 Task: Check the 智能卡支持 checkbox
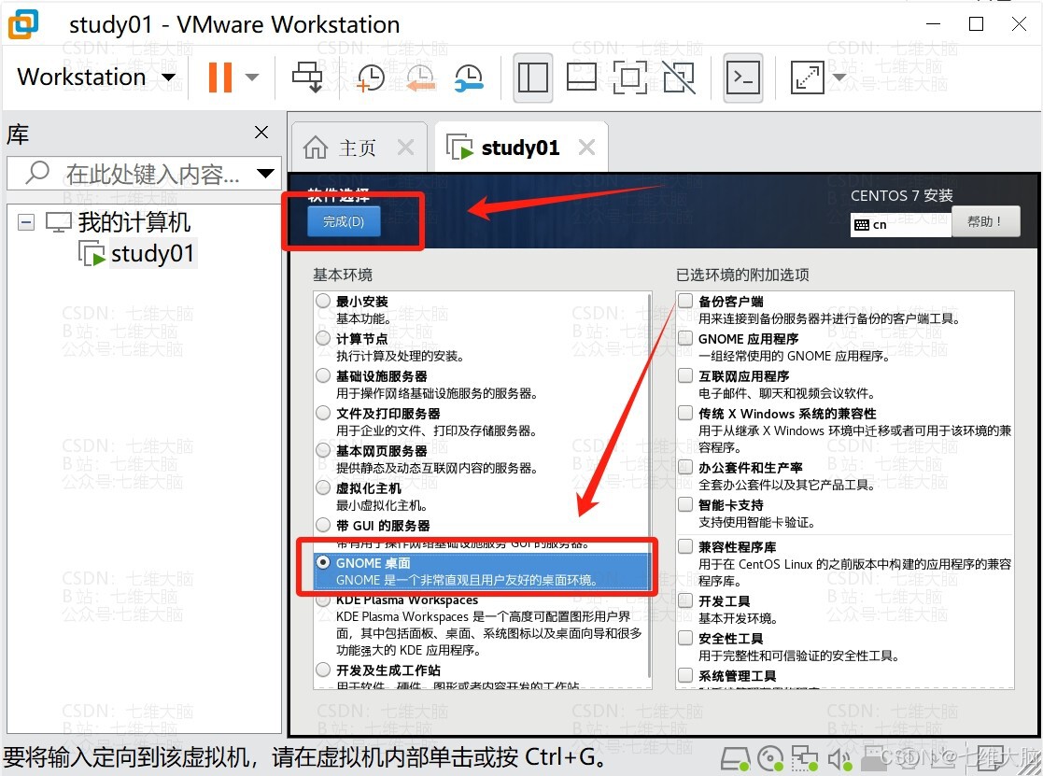(x=685, y=504)
